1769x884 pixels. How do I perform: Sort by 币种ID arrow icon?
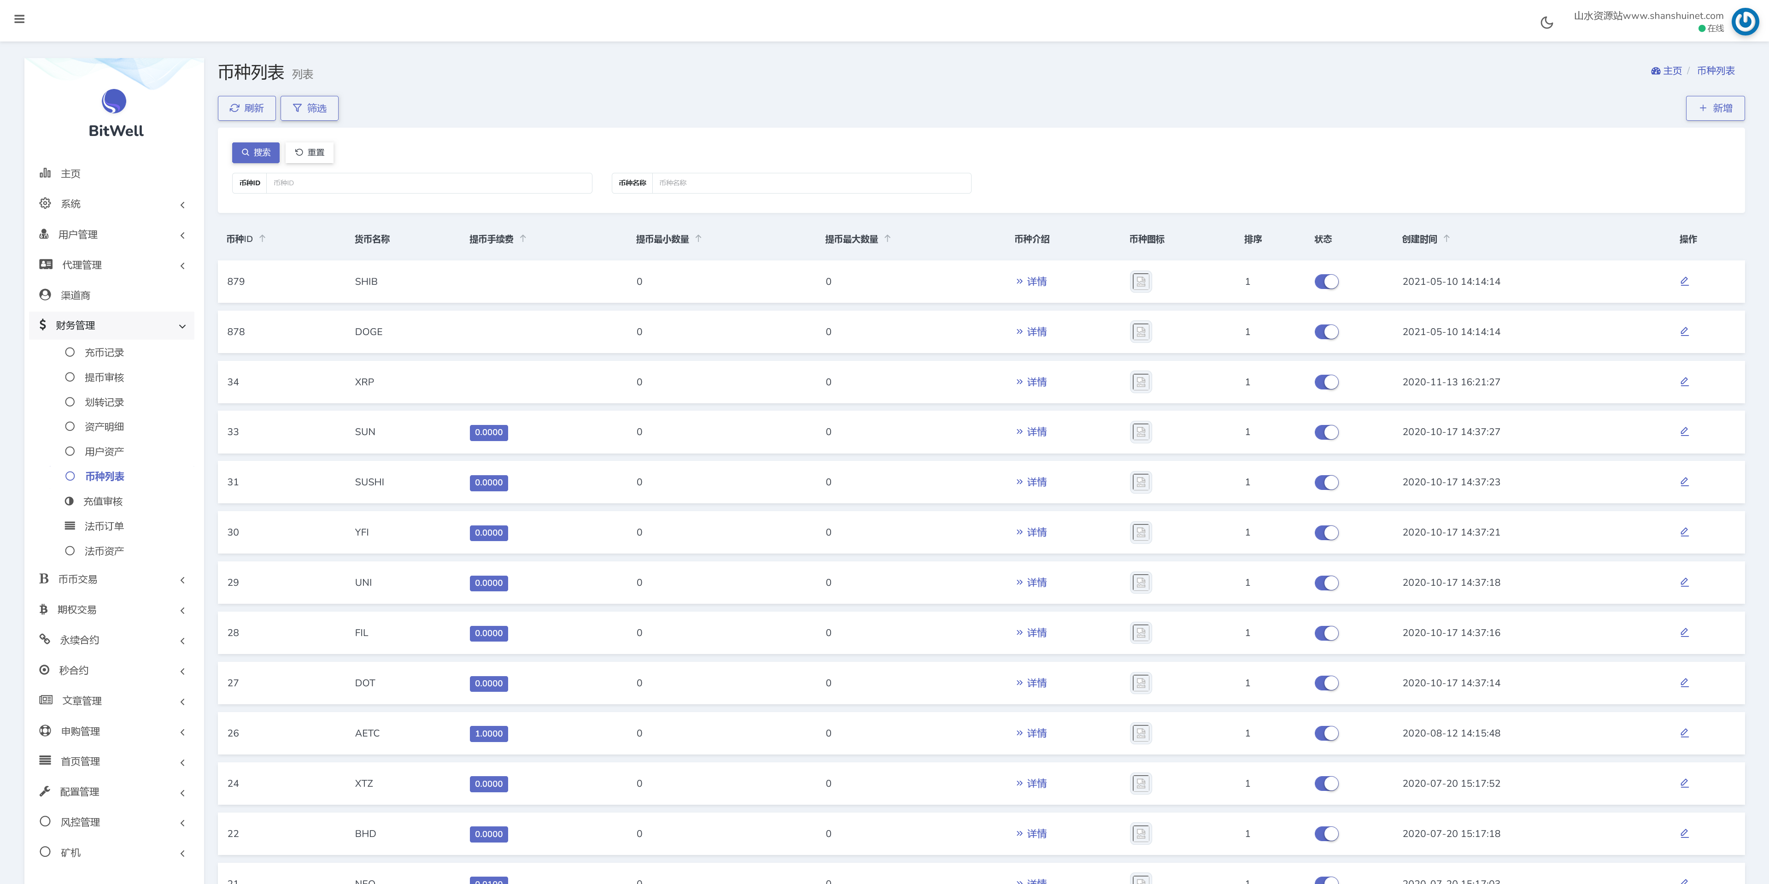(x=262, y=238)
